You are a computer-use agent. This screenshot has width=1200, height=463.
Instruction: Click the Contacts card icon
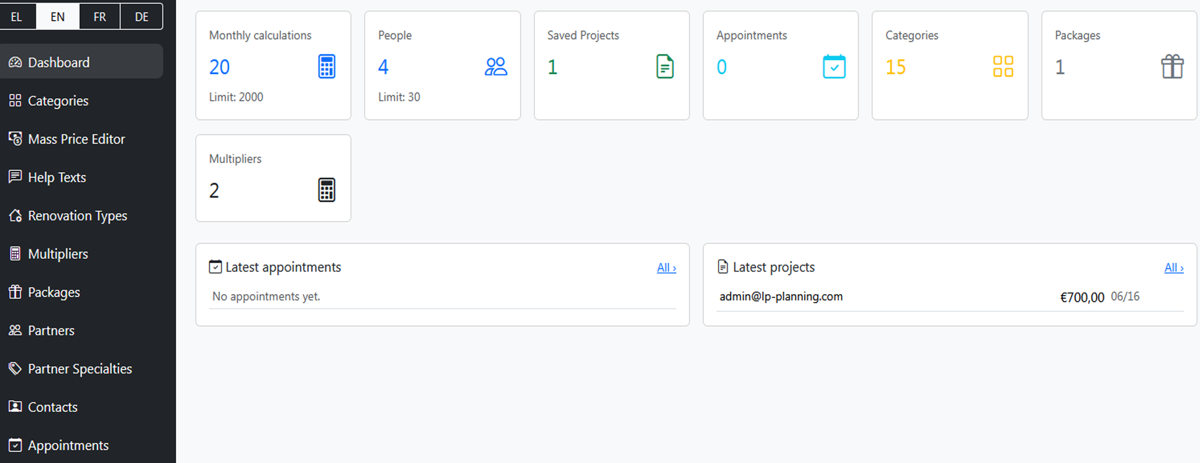15,406
